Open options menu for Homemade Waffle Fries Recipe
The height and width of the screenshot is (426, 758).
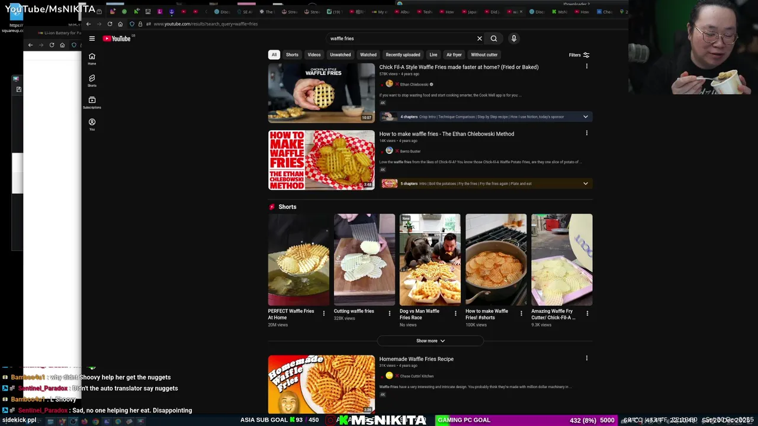(x=587, y=358)
